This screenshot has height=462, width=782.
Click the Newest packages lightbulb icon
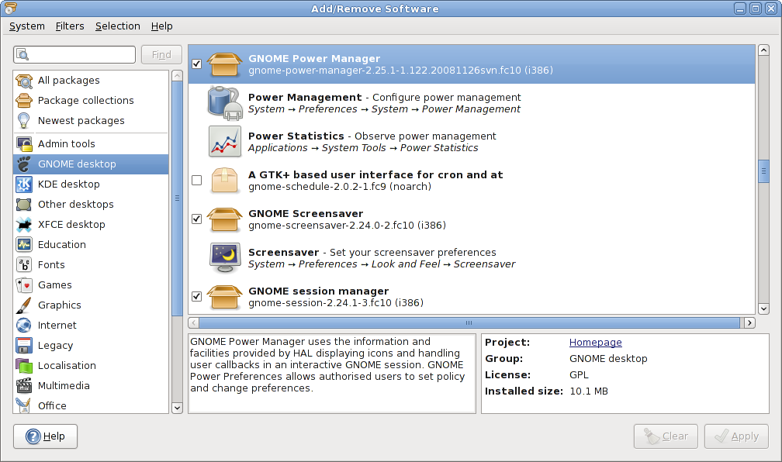click(x=24, y=121)
